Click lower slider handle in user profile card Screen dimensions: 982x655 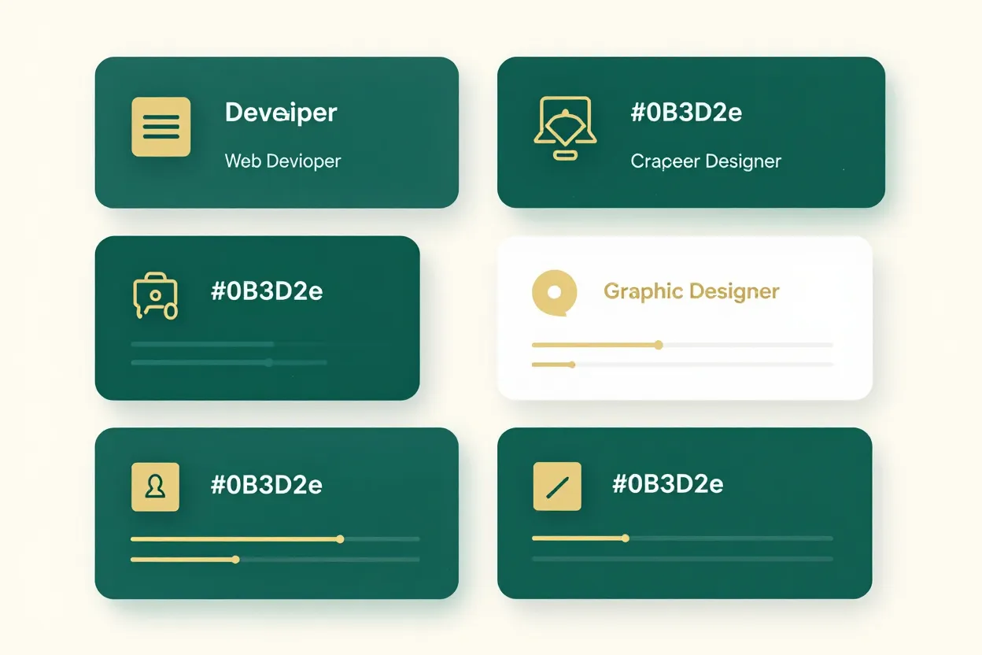[235, 560]
